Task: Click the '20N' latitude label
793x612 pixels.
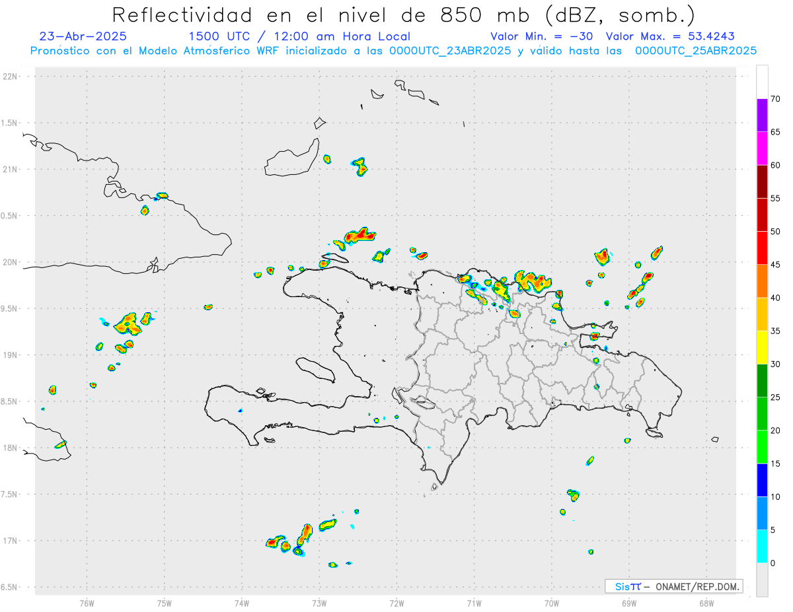Action: [11, 262]
